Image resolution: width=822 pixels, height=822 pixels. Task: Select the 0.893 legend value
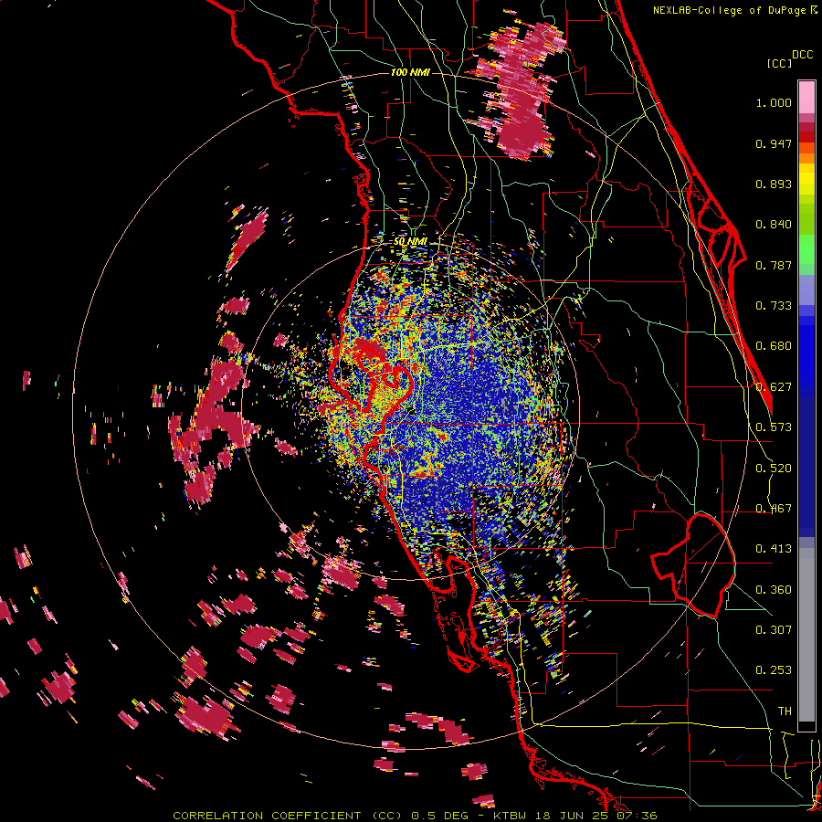774,184
